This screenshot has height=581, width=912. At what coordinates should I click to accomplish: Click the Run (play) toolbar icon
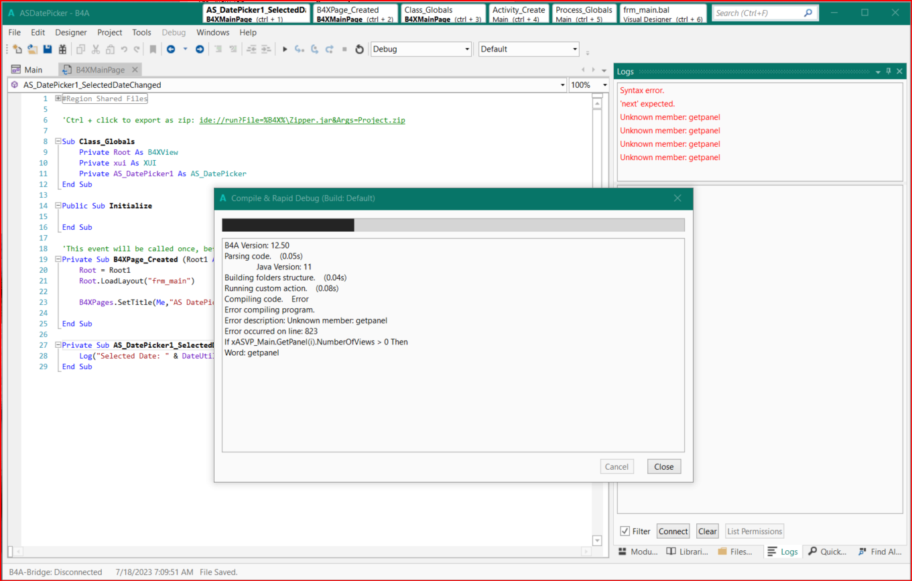[285, 49]
